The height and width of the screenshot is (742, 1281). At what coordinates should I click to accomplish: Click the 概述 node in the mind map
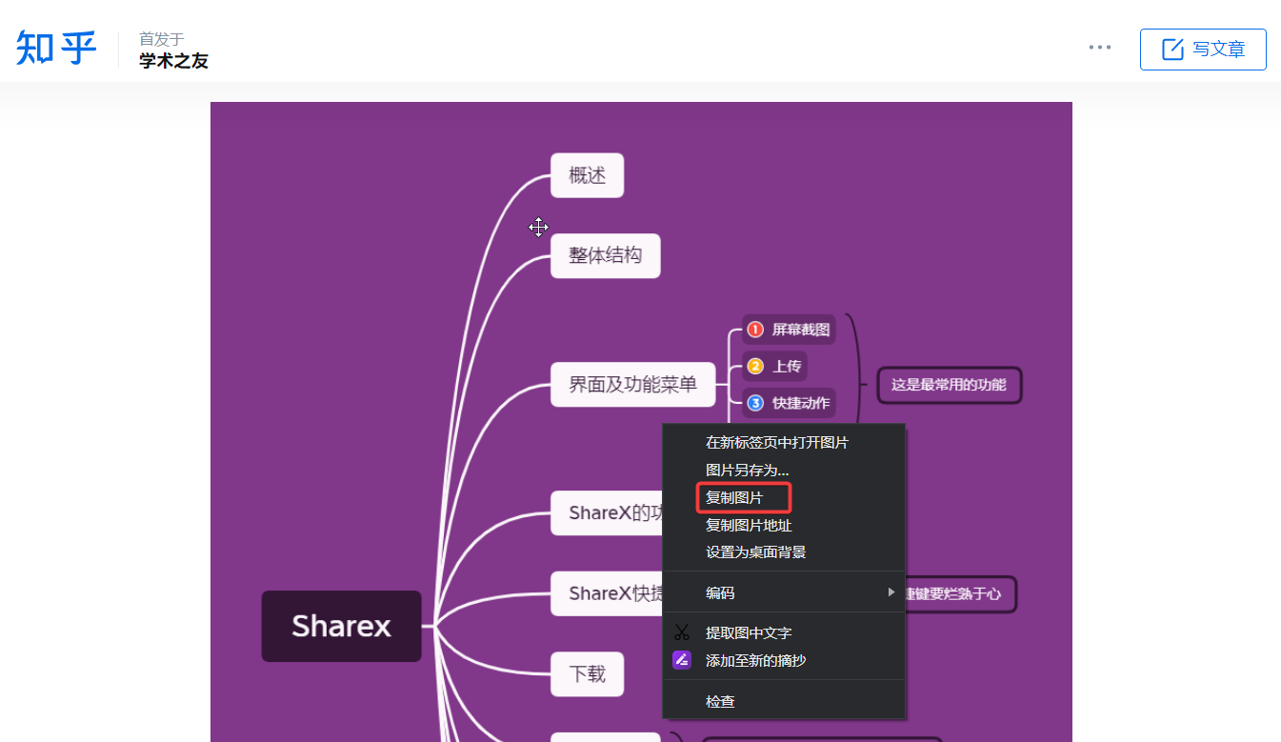coord(587,175)
